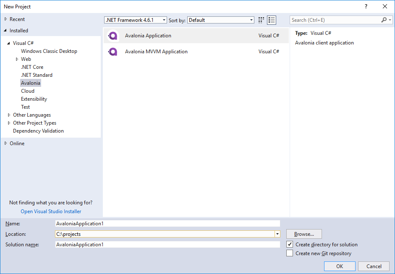Open the Sort by dropdown
Viewport: 395px width, 274px height.
[x=251, y=20]
